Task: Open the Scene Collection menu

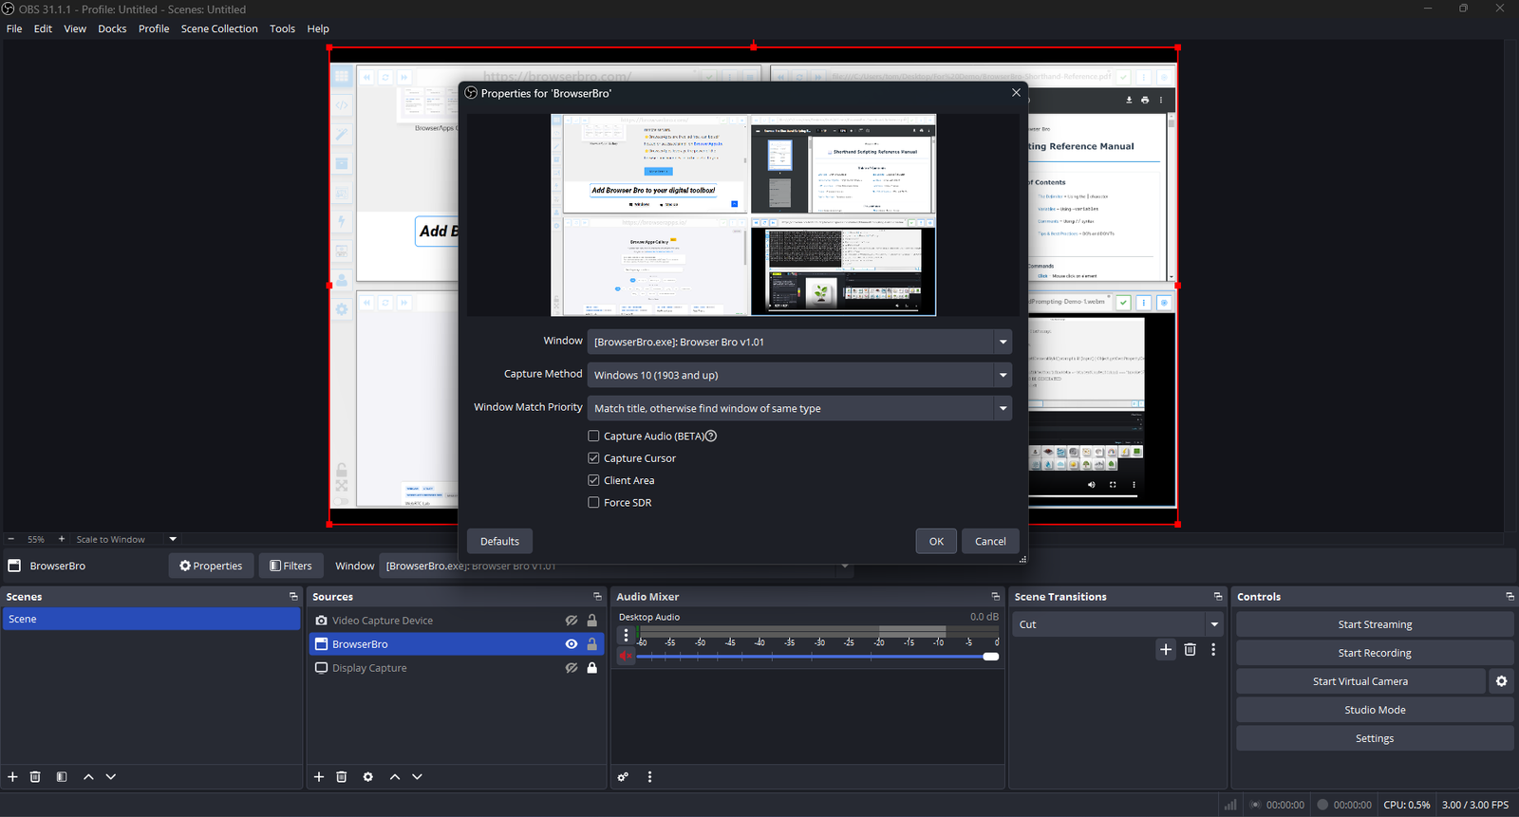Action: point(219,28)
